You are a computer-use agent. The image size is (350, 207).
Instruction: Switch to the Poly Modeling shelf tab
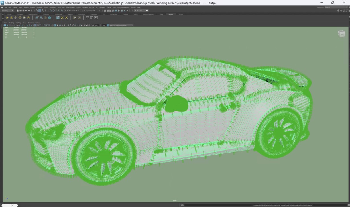(33, 14)
